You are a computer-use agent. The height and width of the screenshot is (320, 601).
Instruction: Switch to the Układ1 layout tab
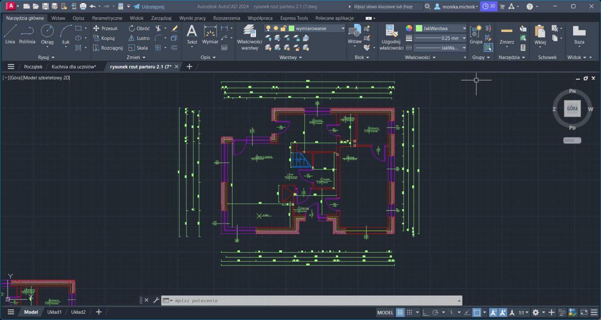coord(54,312)
